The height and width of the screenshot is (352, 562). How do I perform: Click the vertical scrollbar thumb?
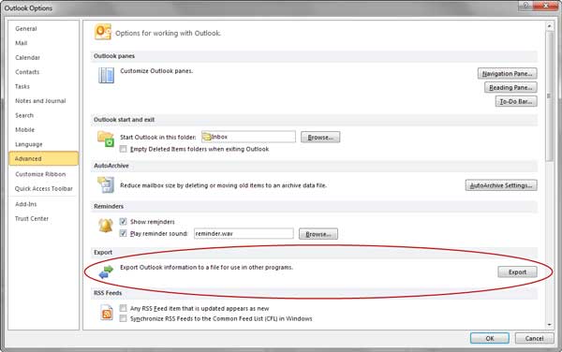550,96
